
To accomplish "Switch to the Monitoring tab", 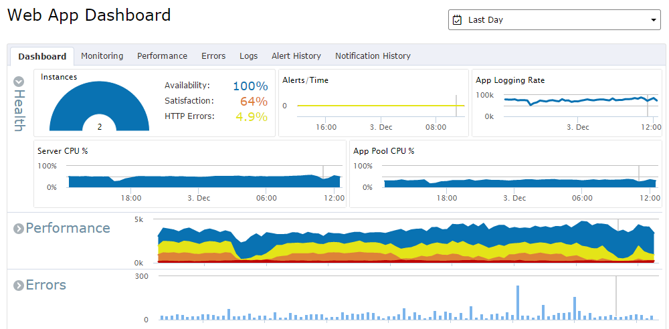I will tap(102, 56).
